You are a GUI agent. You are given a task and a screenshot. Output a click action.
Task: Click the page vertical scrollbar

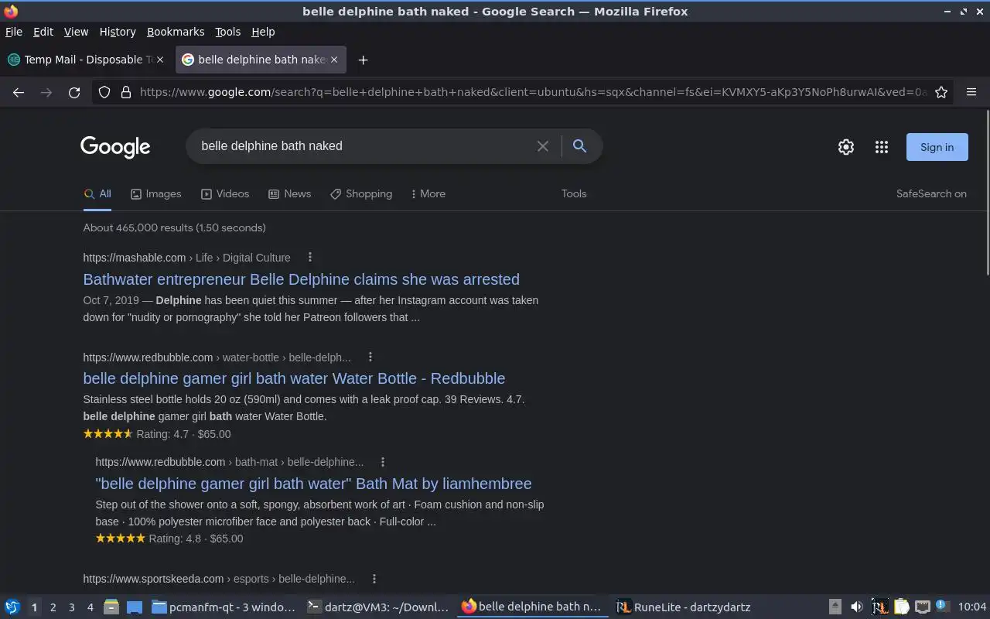[x=987, y=193]
